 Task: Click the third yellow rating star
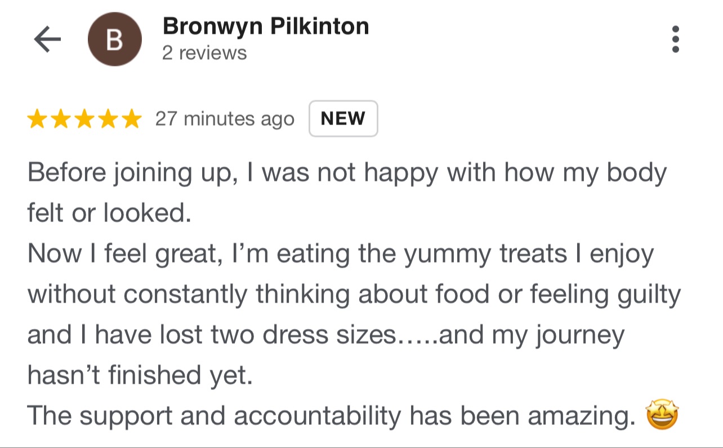84,119
